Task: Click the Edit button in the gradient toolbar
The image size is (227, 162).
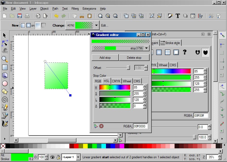Action: (105, 25)
